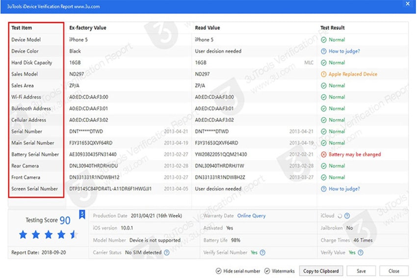Click ex-factory battery serial AE309330435FN31440
Viewport: 417px width, 278px height.
(93, 154)
